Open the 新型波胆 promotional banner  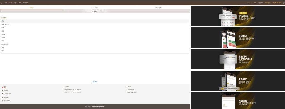[x=238, y=16]
